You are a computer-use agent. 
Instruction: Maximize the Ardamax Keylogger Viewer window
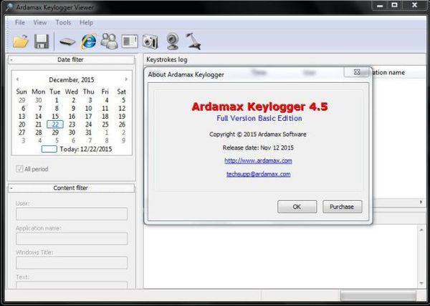[x=394, y=6]
